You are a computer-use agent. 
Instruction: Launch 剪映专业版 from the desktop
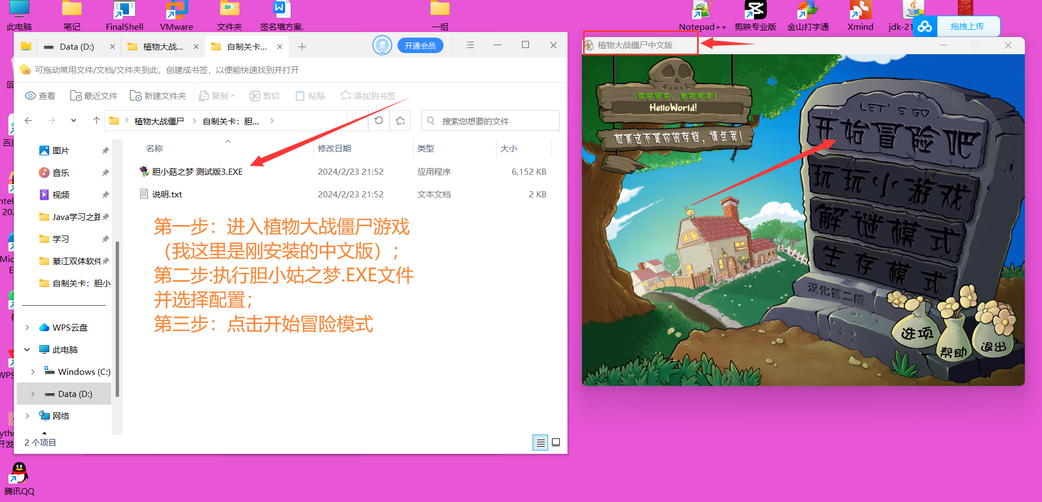(755, 15)
